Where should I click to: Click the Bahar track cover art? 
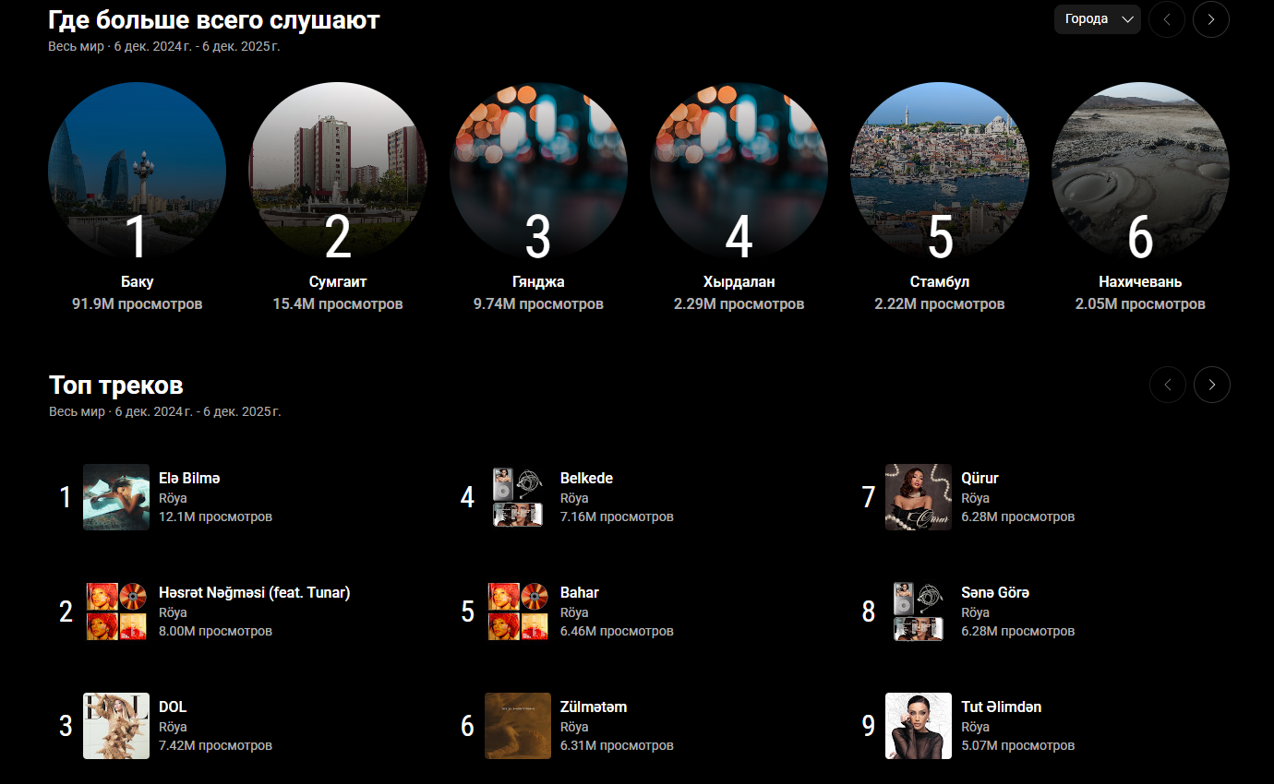tap(518, 612)
